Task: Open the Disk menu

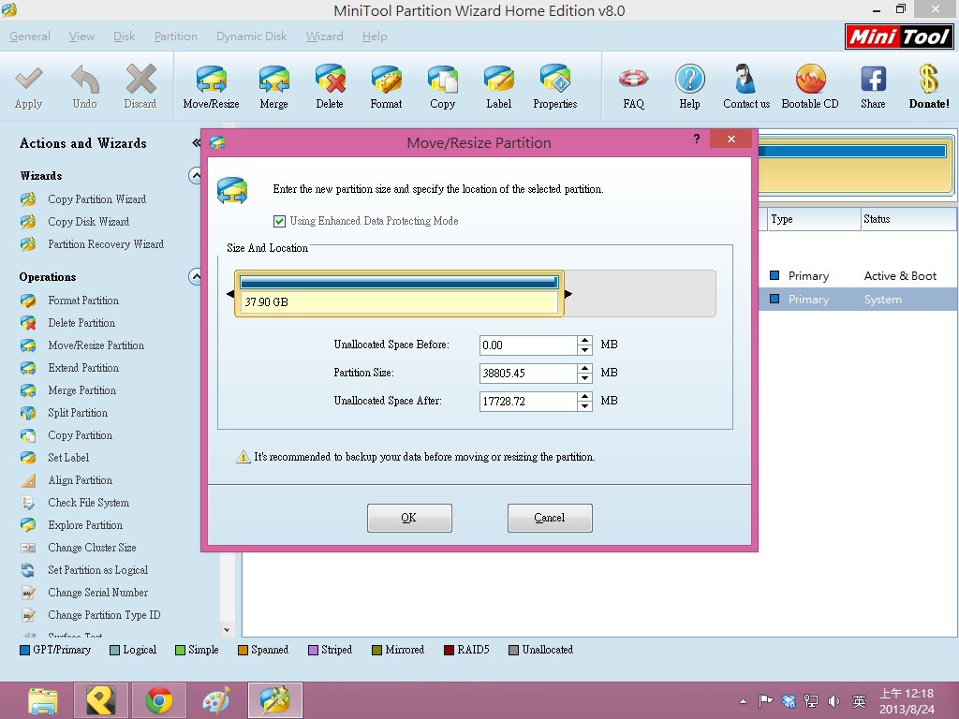Action: click(125, 37)
